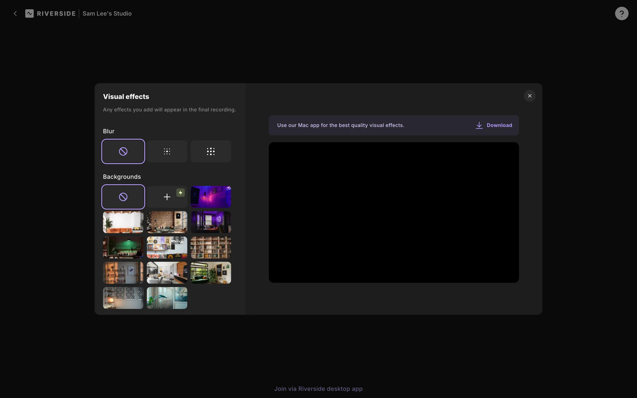Click the Riverside logo
Screen dimensions: 637x398
(x=50, y=14)
